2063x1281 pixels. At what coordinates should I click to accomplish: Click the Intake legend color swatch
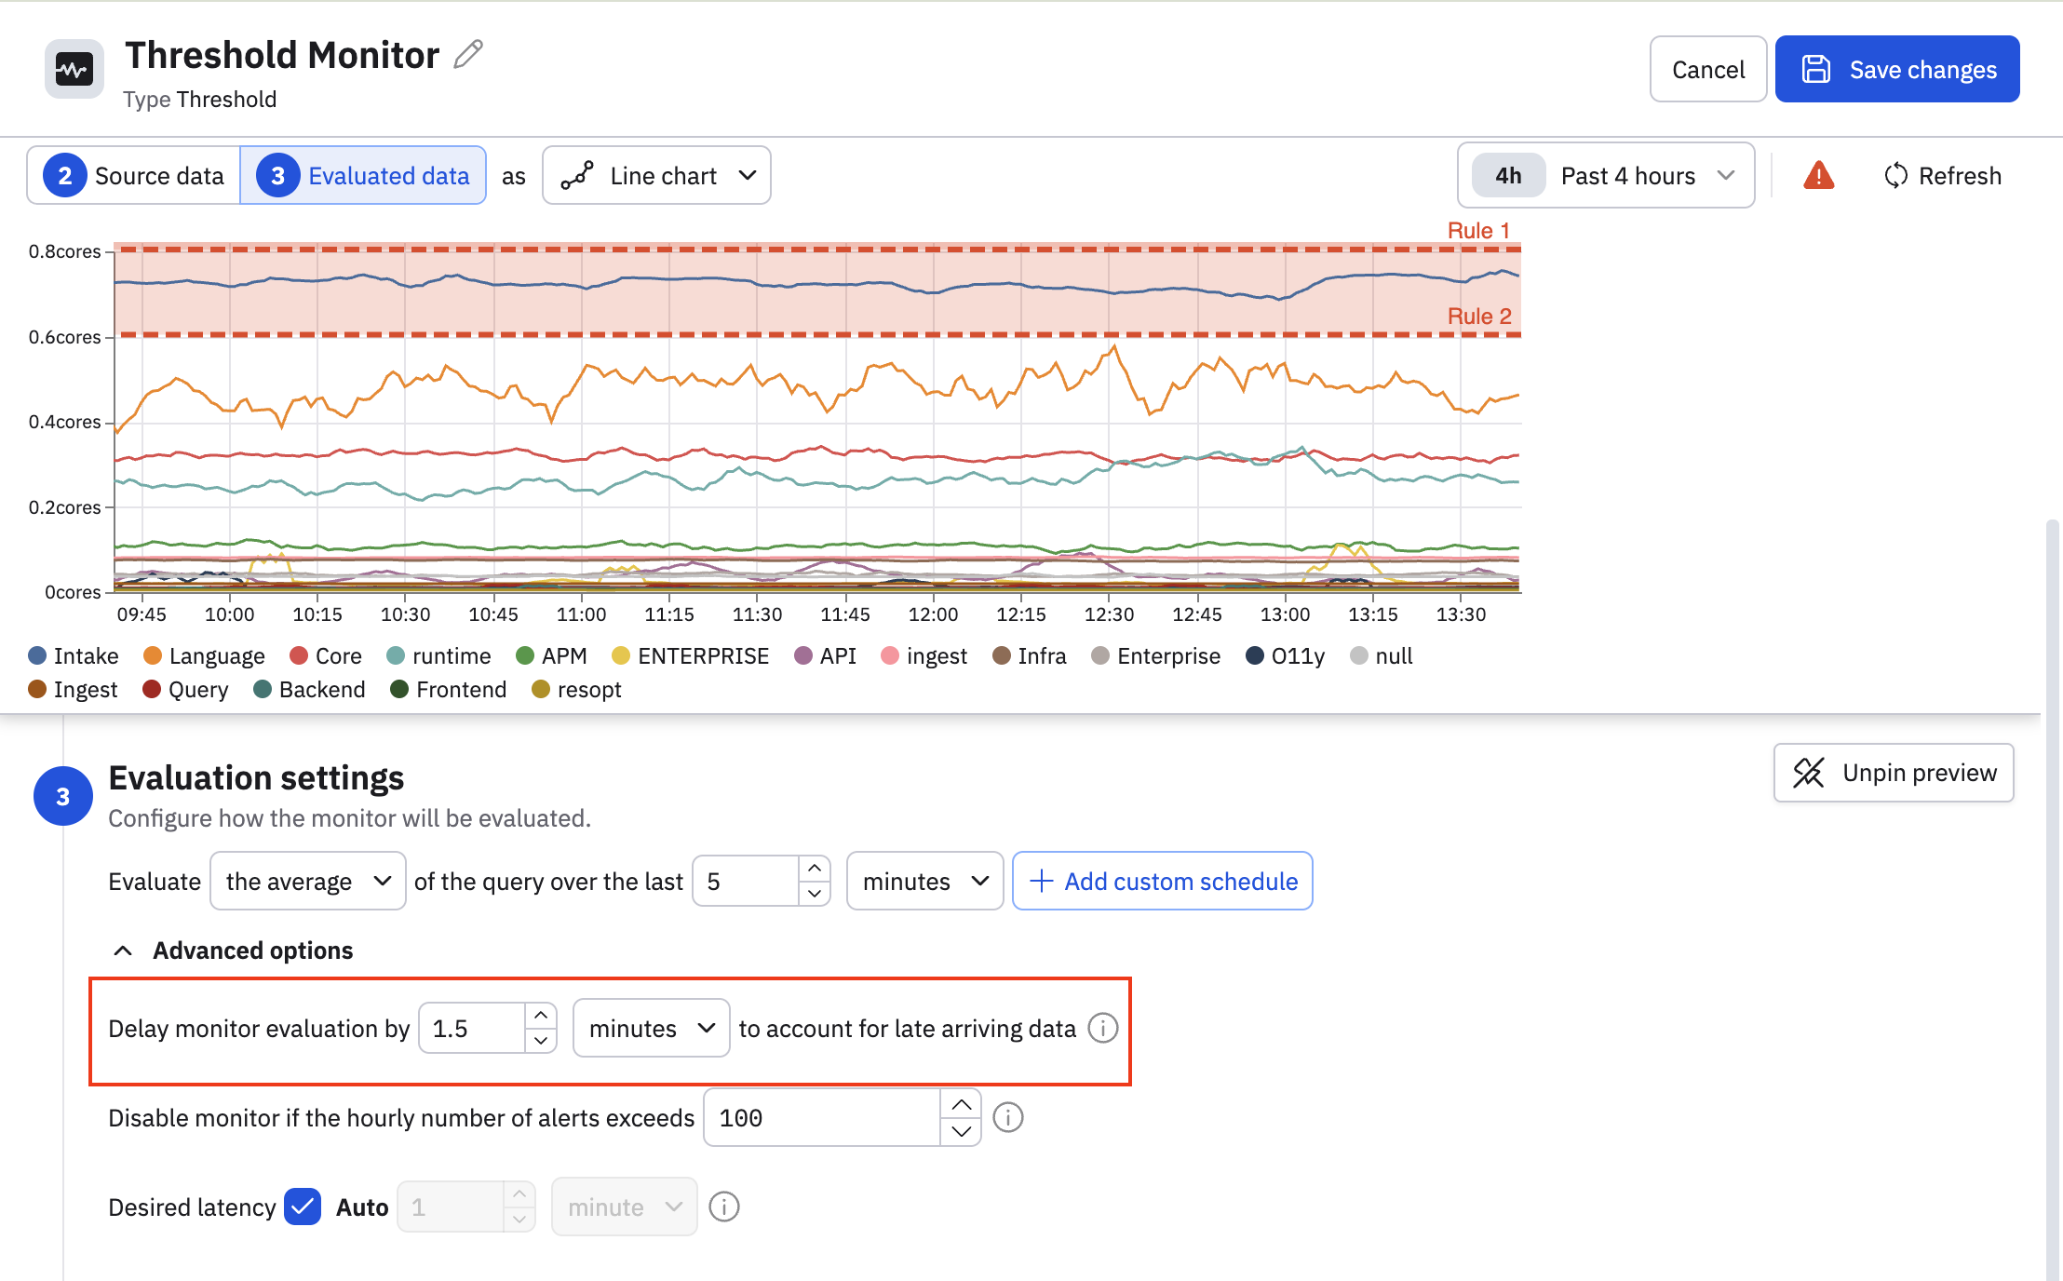(x=37, y=656)
